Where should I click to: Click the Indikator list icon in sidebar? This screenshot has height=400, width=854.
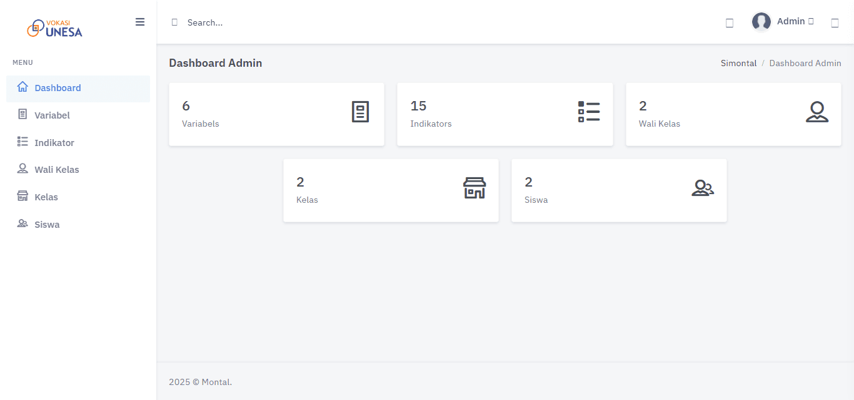tap(23, 142)
